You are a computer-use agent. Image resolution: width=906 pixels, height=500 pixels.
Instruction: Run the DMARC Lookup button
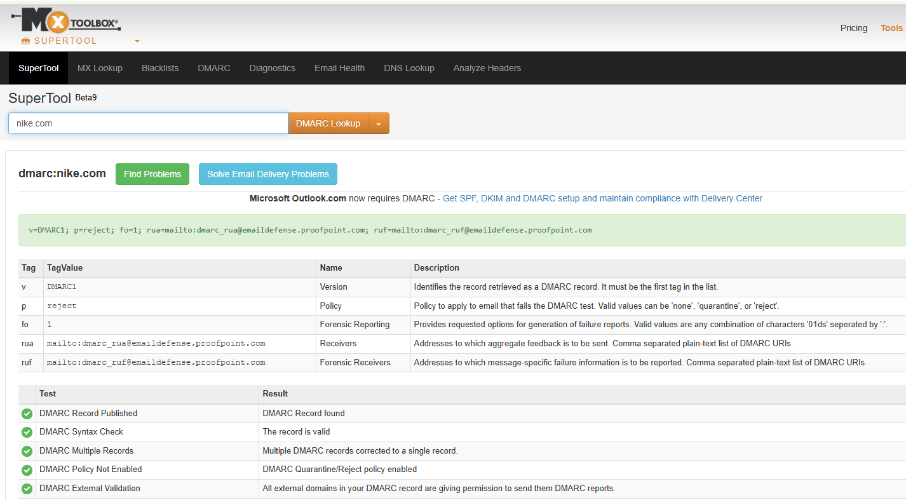click(x=328, y=123)
